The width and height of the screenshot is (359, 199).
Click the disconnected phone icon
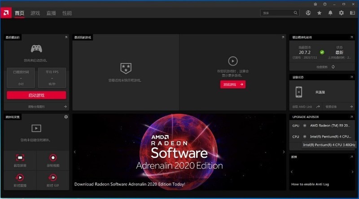click(298, 92)
